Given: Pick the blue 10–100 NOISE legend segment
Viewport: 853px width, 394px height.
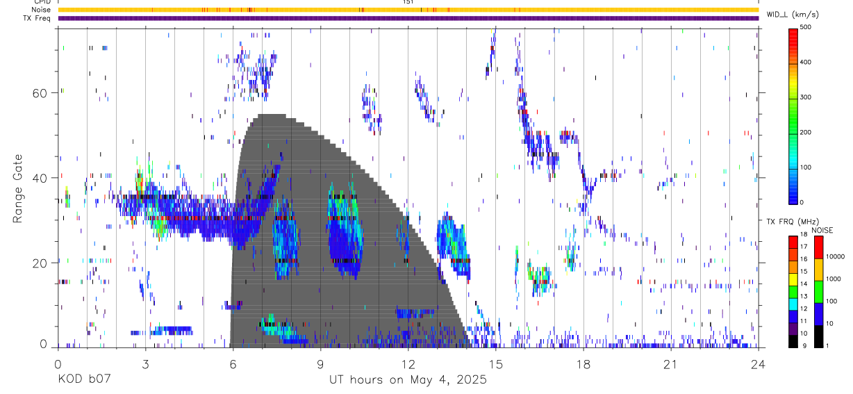Looking at the screenshot, I should click(x=819, y=314).
